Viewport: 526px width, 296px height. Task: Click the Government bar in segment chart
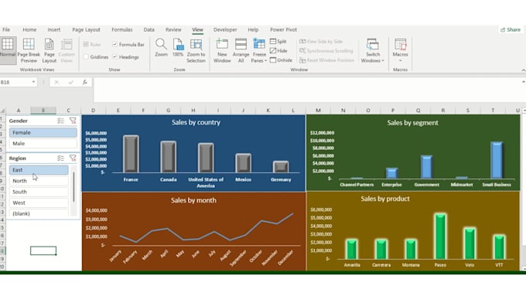coord(426,167)
